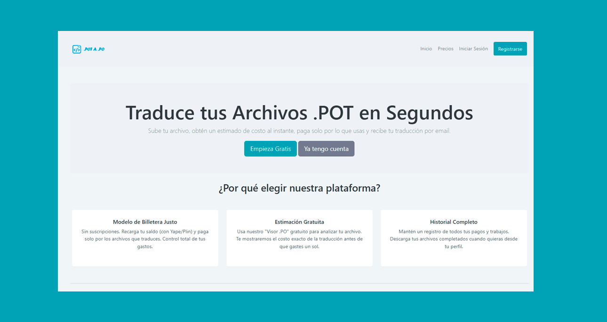This screenshot has width=607, height=322.
Task: Click the code bracket logo icon
Action: 77,49
